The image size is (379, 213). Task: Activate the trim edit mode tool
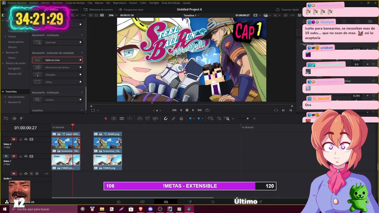(114, 119)
